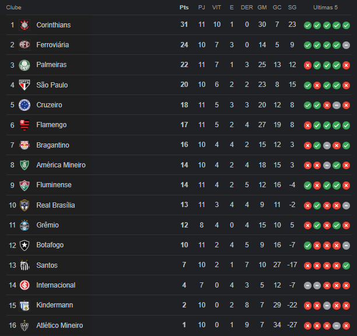The image size is (357, 336).
Task: Click Corinthians' most recent win indicator
Action: coord(346,25)
